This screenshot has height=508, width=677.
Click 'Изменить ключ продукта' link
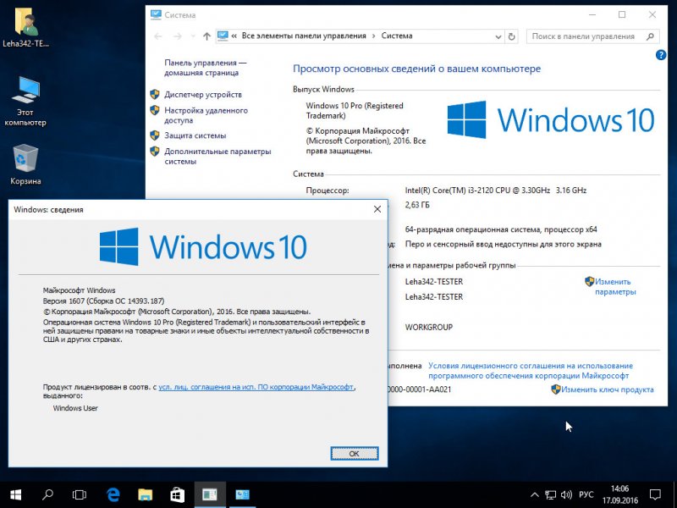pyautogui.click(x=608, y=389)
